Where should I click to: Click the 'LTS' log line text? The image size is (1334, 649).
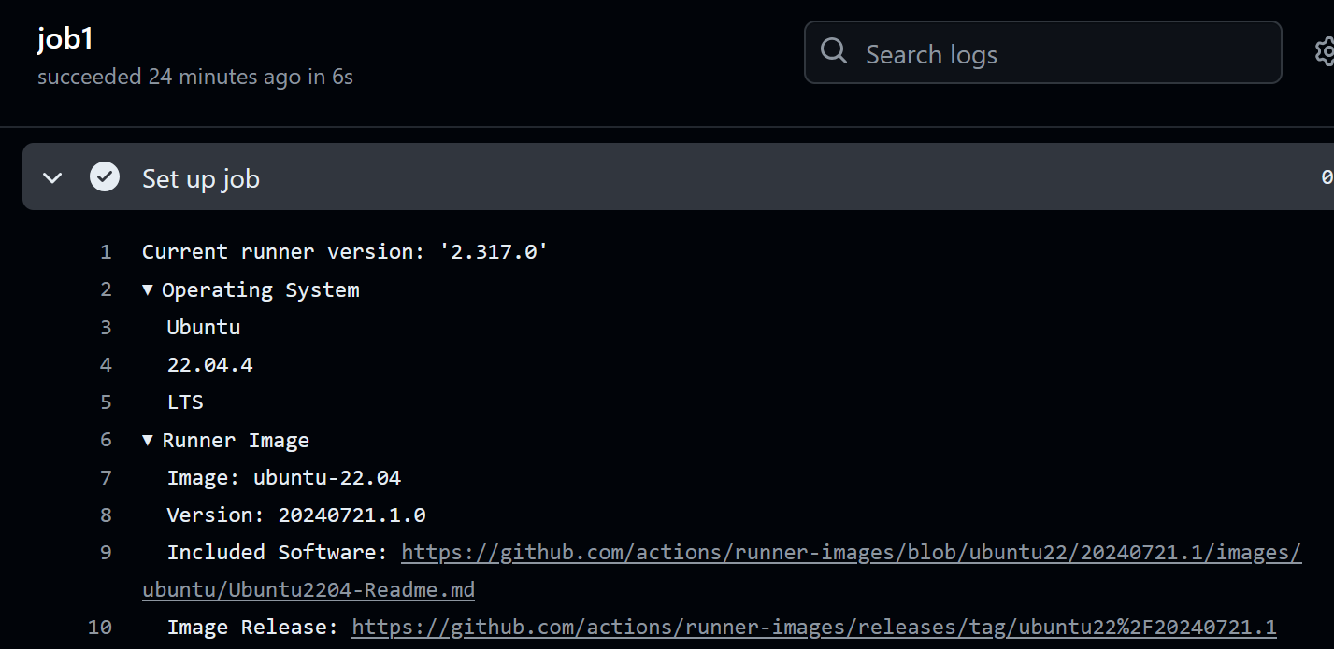click(185, 402)
